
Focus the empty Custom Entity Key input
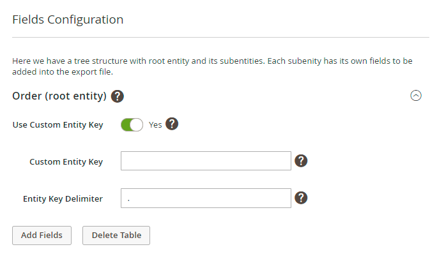206,161
